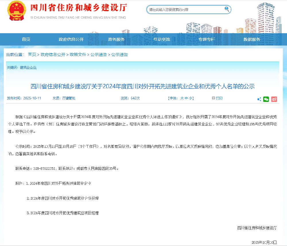This screenshot has width=287, height=246.
Task: Click inside the search input box
Action: 181,9
